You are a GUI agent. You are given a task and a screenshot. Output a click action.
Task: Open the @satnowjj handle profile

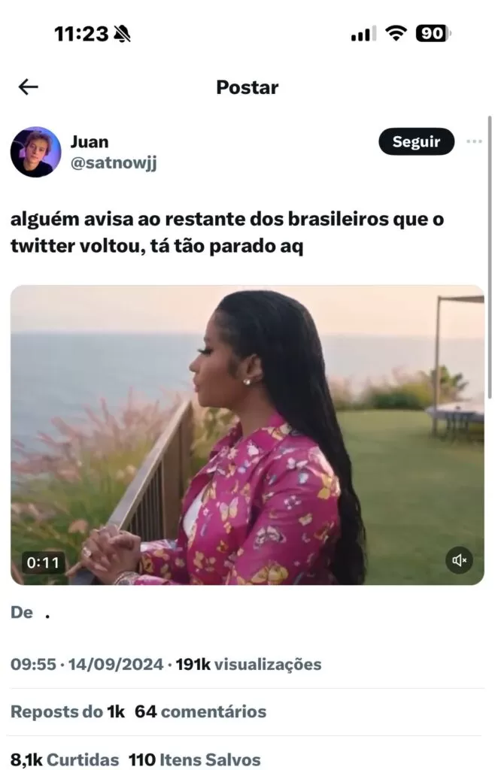coord(114,162)
